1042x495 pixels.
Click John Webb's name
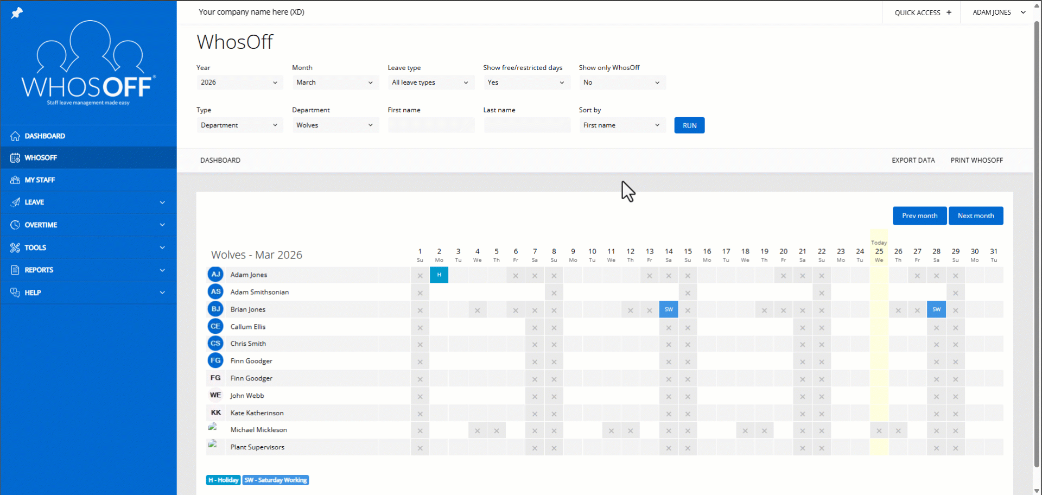click(x=247, y=396)
